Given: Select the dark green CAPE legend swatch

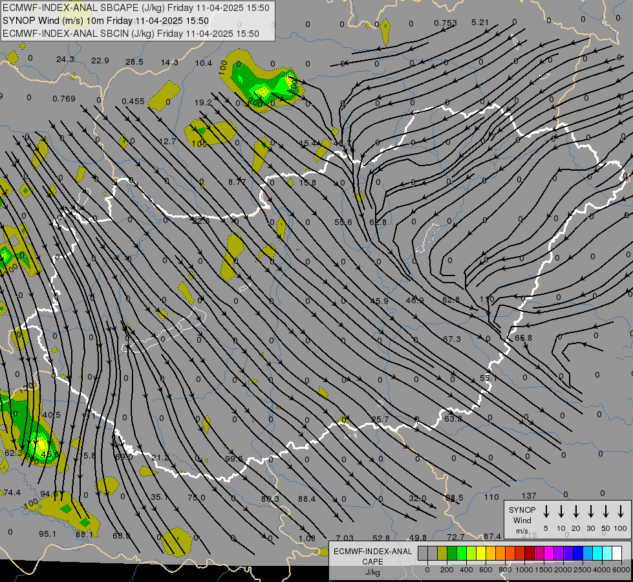Looking at the screenshot, I should [452, 553].
